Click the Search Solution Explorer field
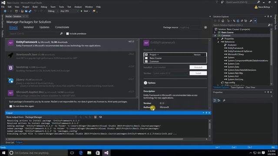The width and height of the screenshot is (278, 156). [240, 25]
